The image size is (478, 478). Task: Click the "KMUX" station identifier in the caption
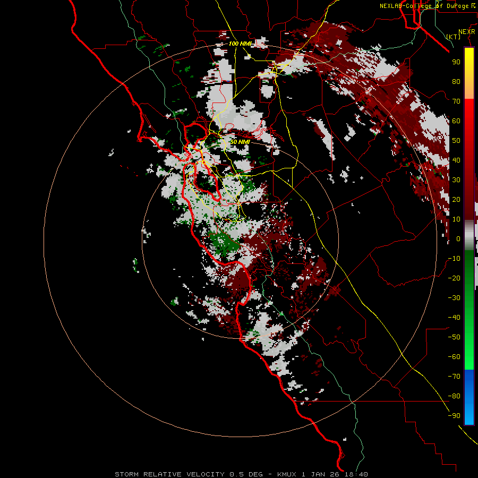[x=287, y=474]
